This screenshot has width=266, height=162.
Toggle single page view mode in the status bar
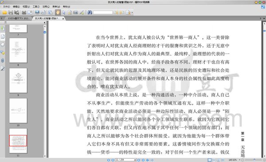coord(210,160)
